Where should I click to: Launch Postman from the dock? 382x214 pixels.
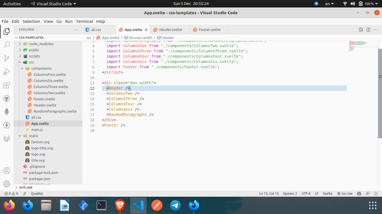157,206
